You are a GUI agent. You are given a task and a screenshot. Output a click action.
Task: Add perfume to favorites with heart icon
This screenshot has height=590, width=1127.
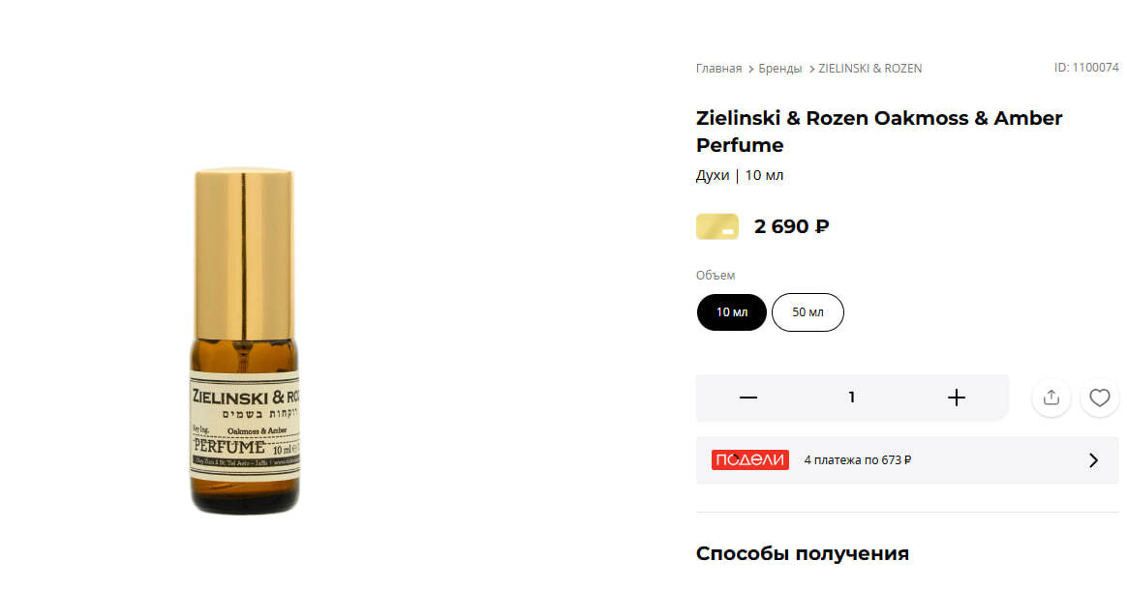tap(1099, 398)
